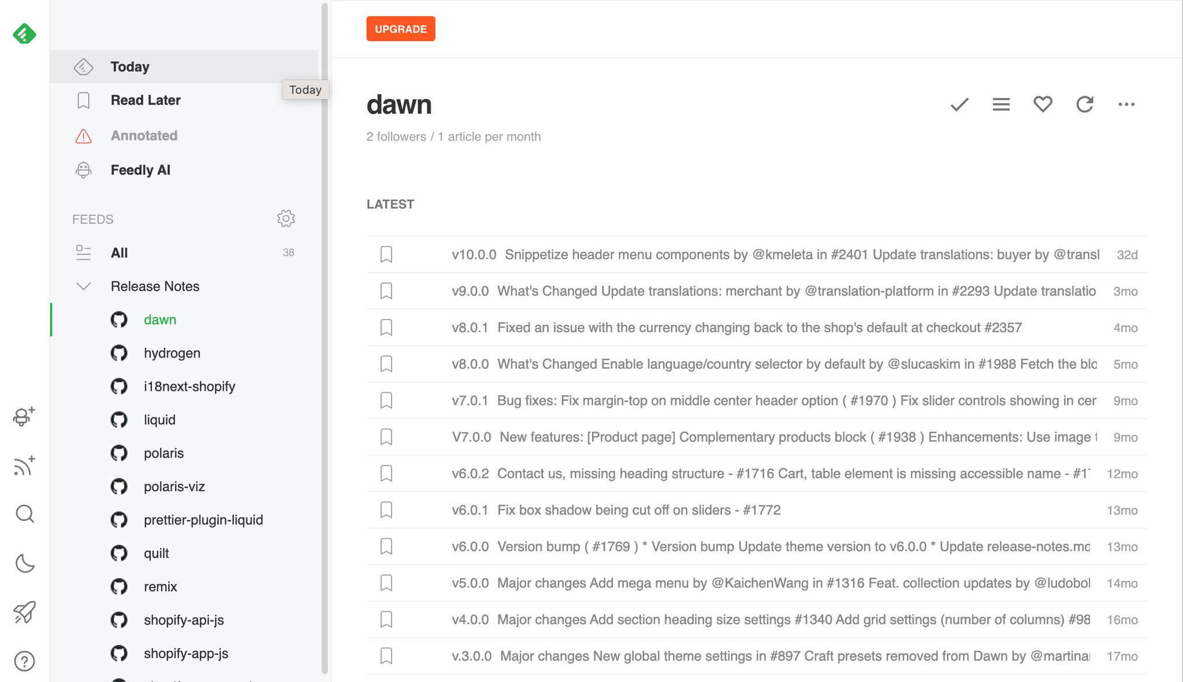Save v6.0.1 article with bookmark icon
The width and height of the screenshot is (1183, 682).
coord(386,510)
